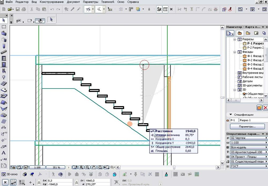Open the Конструирование menu

point(52,2)
